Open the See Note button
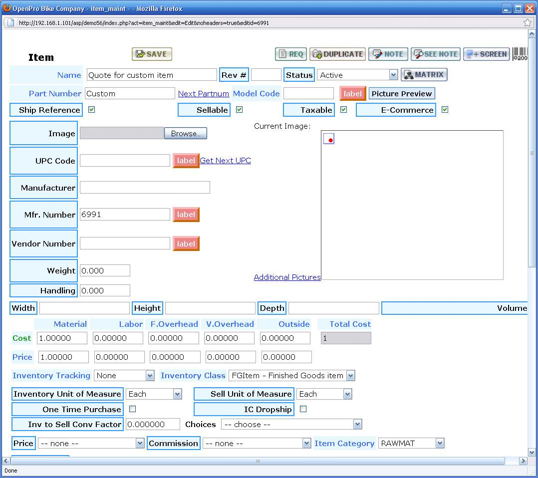The width and height of the screenshot is (538, 478). pyautogui.click(x=435, y=54)
